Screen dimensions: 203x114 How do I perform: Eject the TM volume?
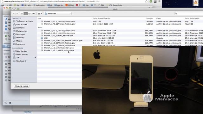[x=35, y=58]
